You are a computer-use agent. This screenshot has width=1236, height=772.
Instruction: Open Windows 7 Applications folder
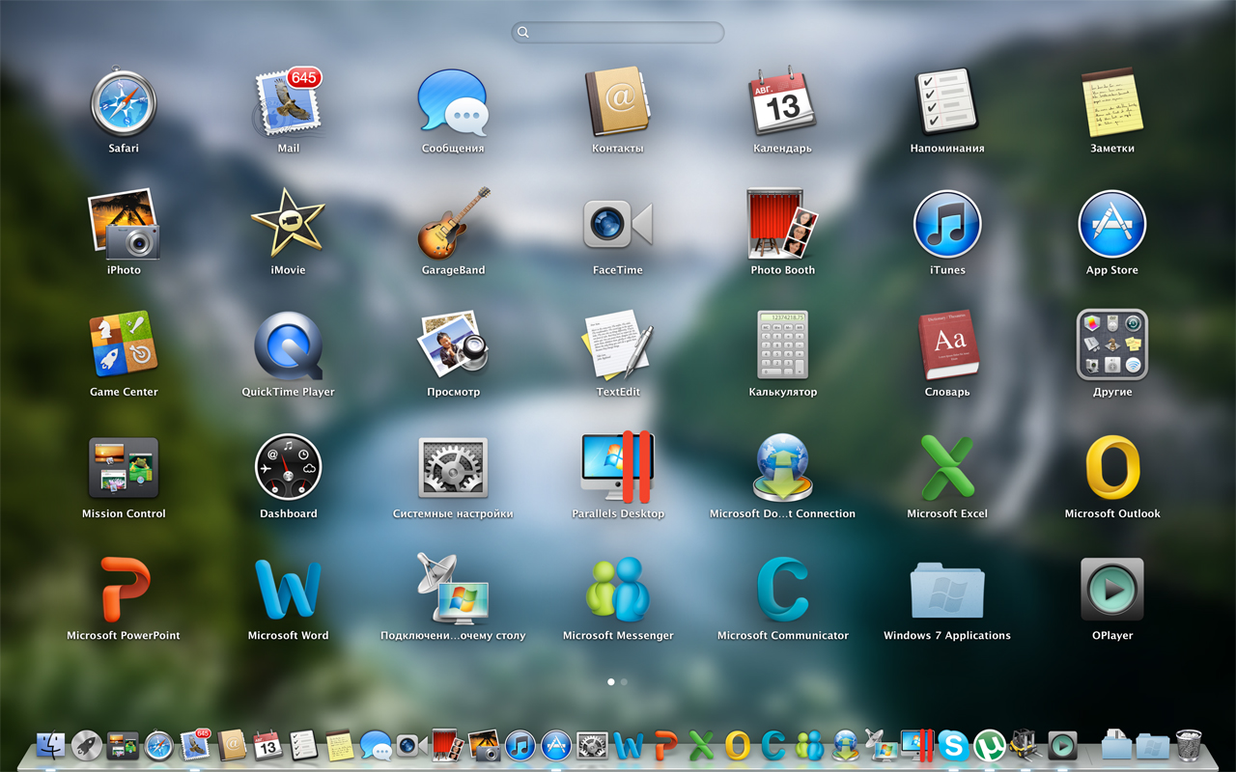[946, 590]
